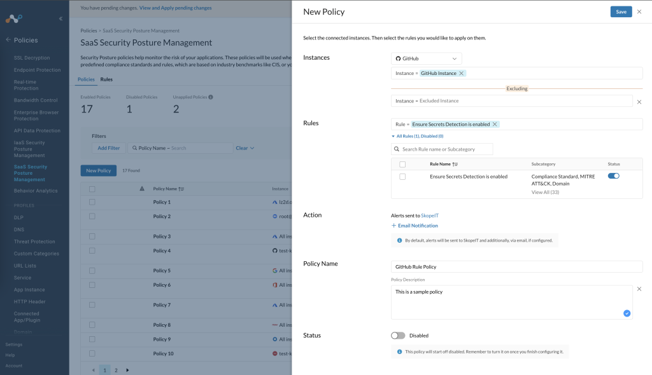Click the Google icon in Policy 5 row
This screenshot has height=375, width=652.
[275, 271]
